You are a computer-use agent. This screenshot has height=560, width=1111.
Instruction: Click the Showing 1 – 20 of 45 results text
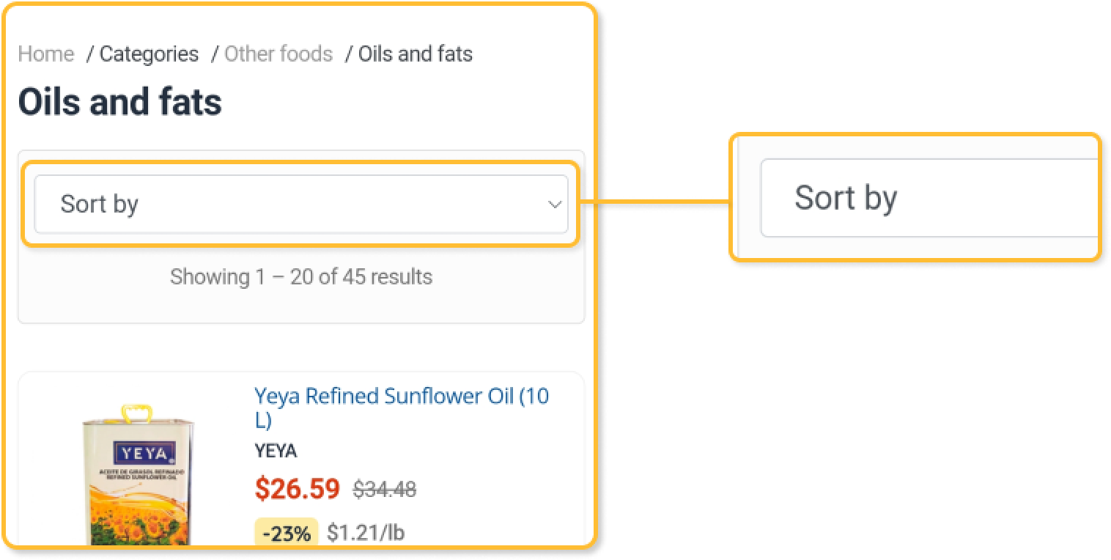coord(300,277)
